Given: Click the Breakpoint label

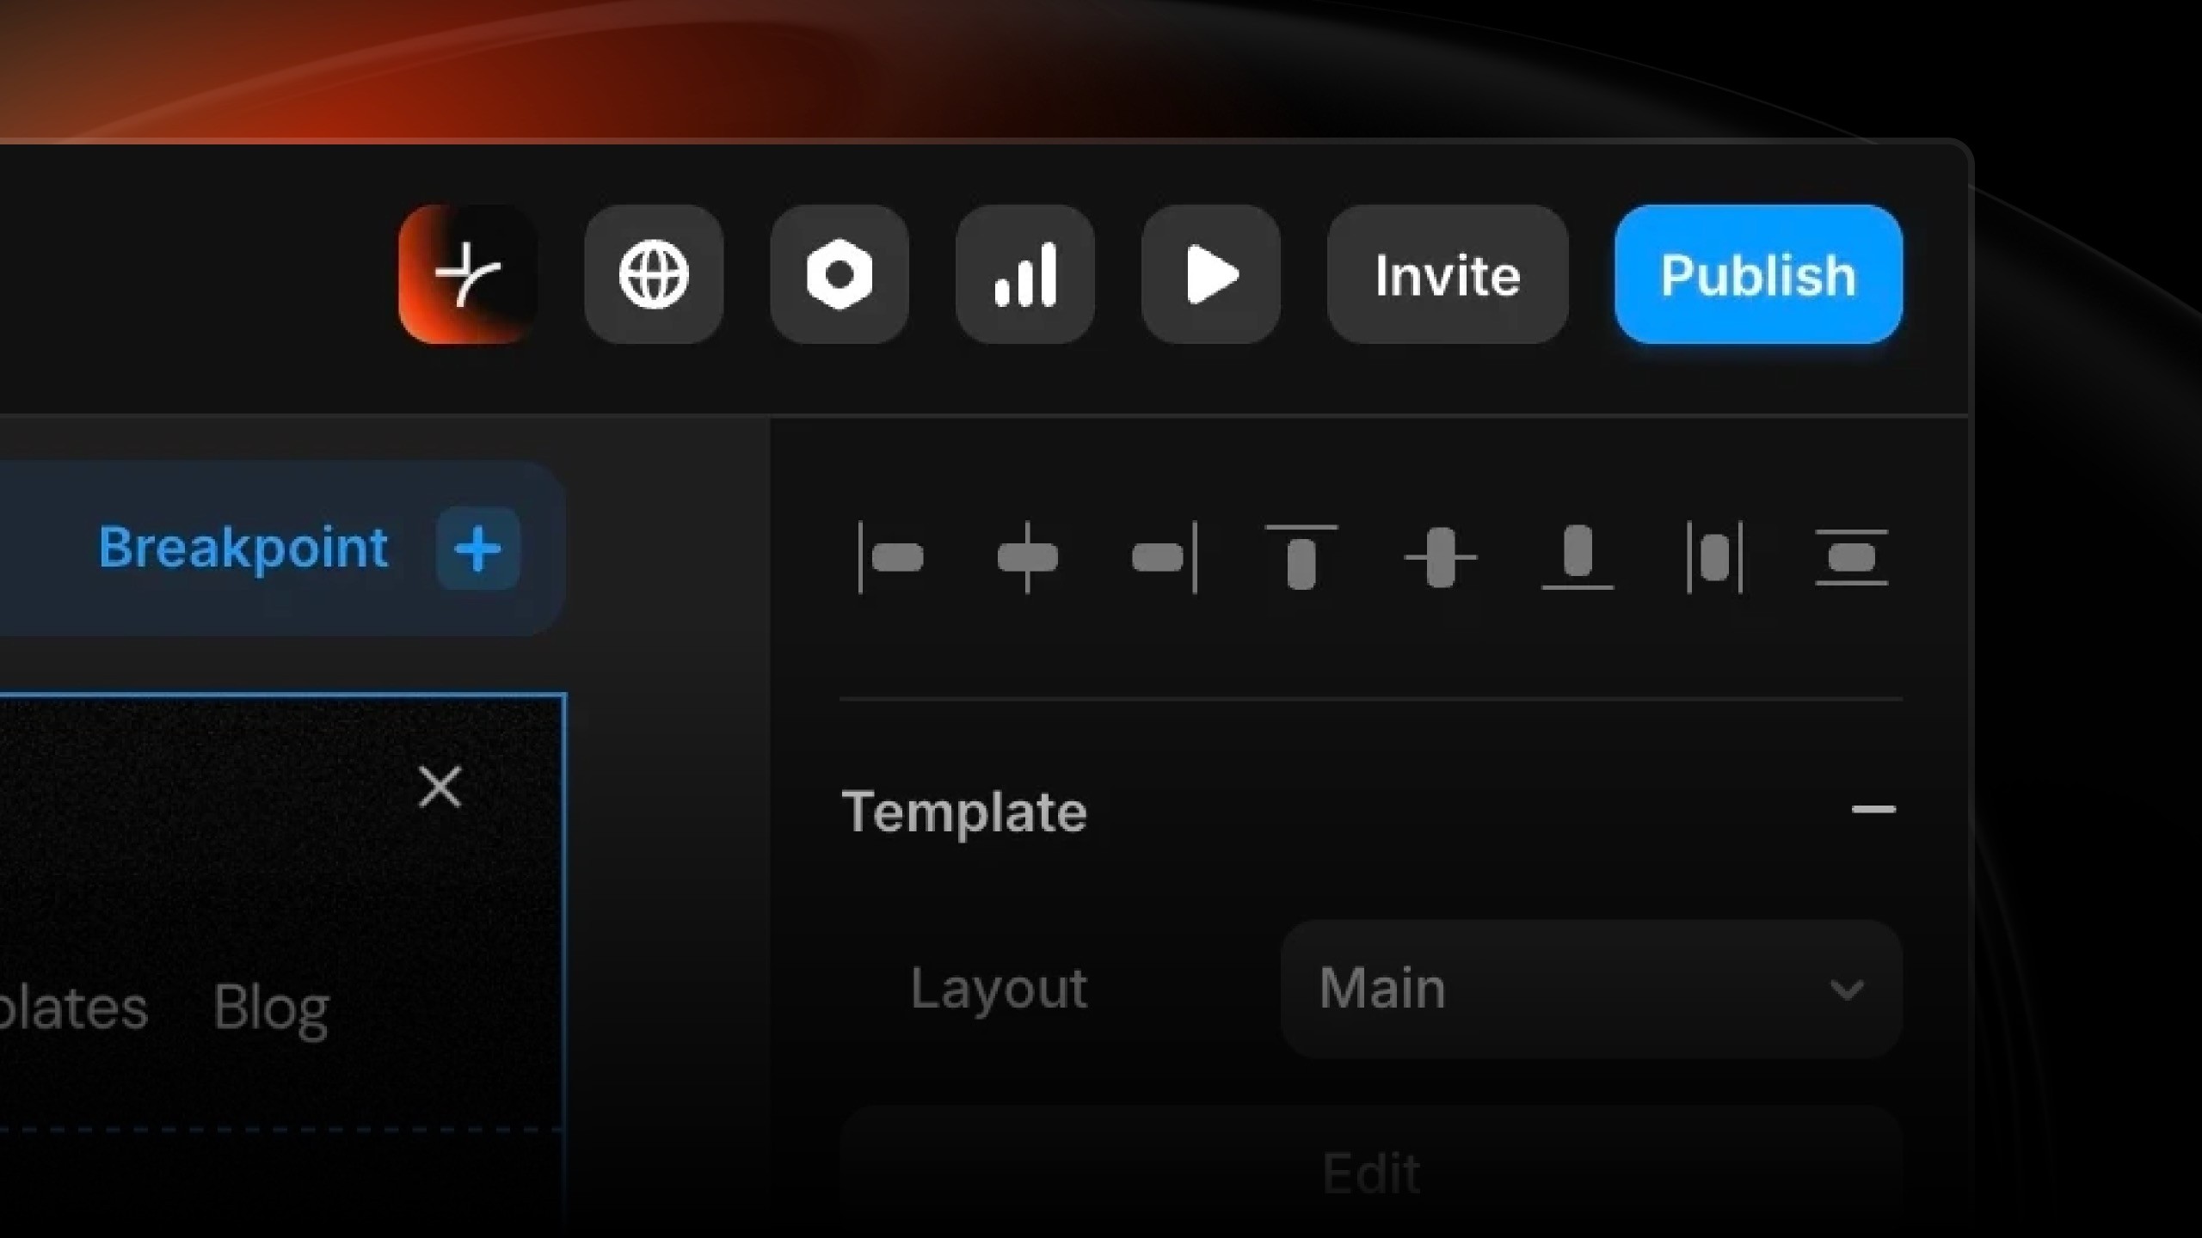Looking at the screenshot, I should (x=243, y=548).
